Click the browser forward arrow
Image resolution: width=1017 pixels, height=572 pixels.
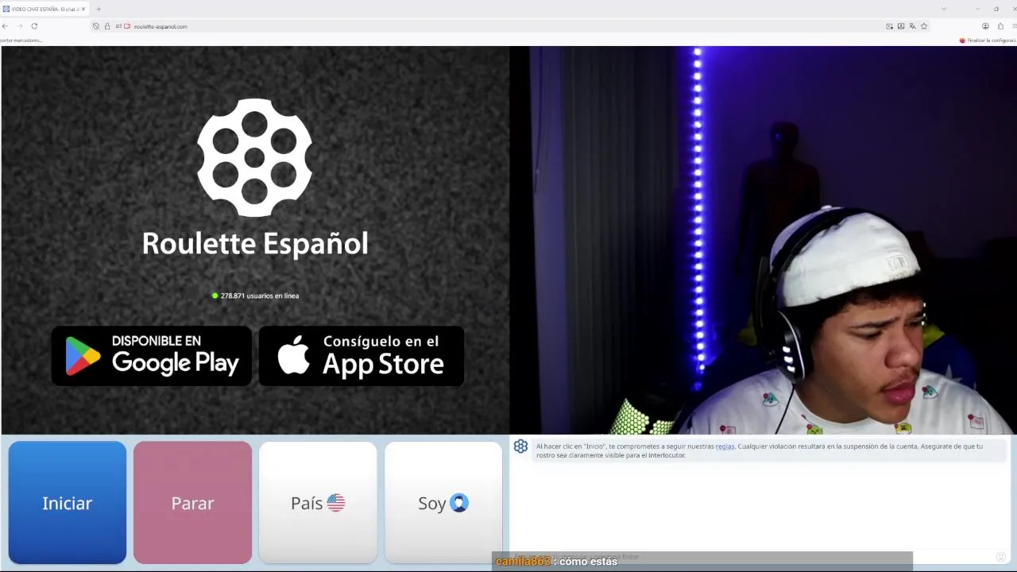pyautogui.click(x=20, y=26)
